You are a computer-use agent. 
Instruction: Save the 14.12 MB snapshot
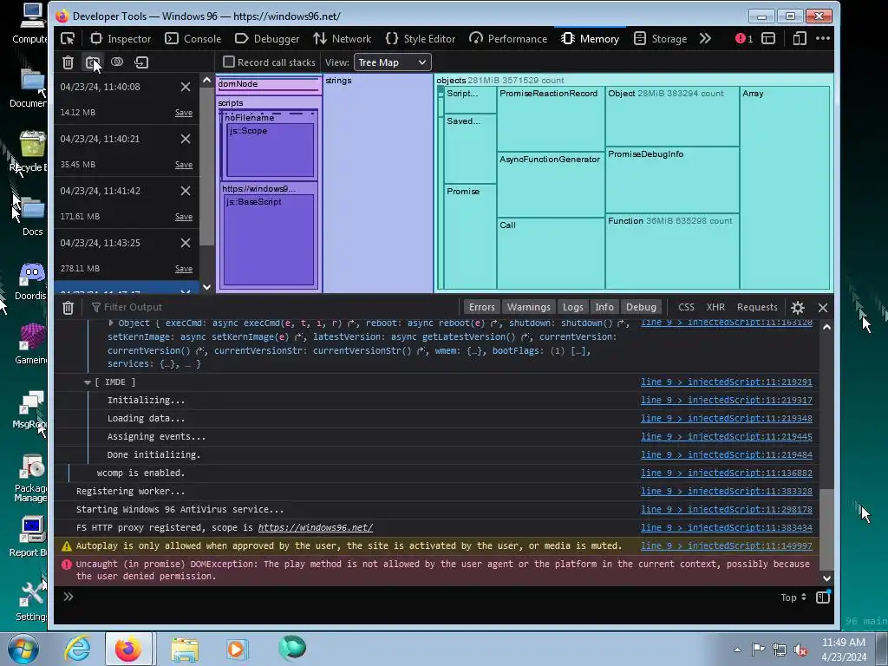click(x=184, y=113)
